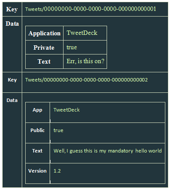Click the second Data header cell
Image resolution: width=171 pixels, height=190 pixels.
click(12, 140)
